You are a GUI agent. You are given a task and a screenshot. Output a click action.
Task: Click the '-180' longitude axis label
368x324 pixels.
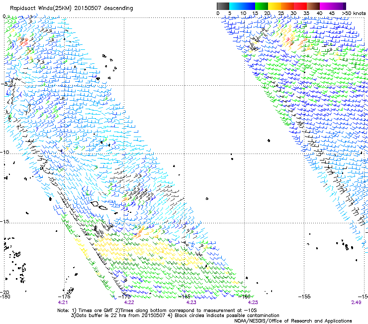click(5, 297)
